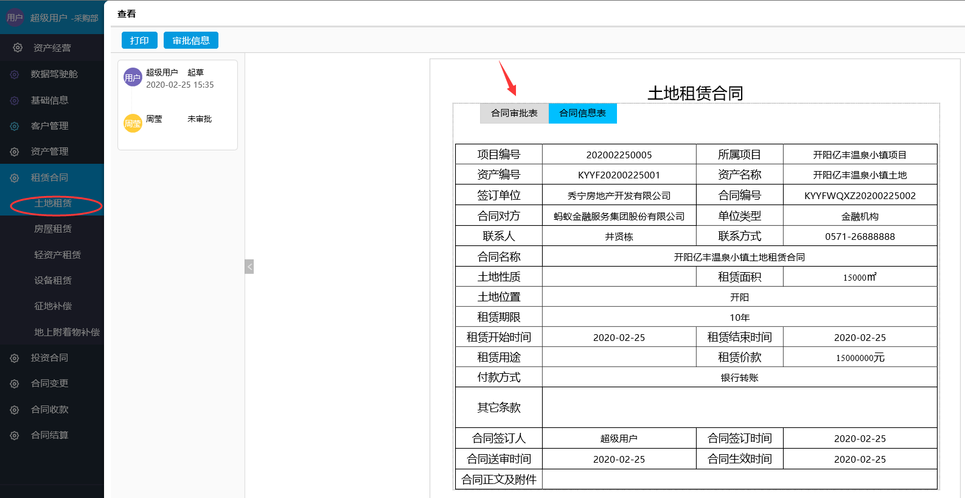965x498 pixels.
Task: Click the gear icon next to 客户管理
Action: coord(15,126)
